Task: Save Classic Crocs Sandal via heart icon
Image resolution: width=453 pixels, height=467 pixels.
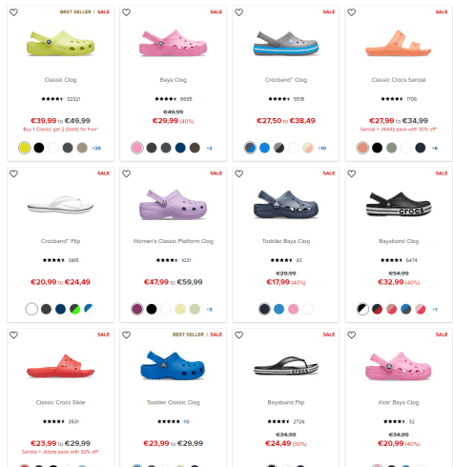Action: 351,12
